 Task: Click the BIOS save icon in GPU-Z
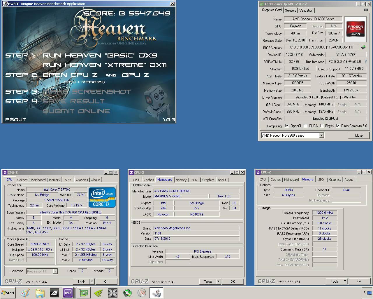[363, 47]
